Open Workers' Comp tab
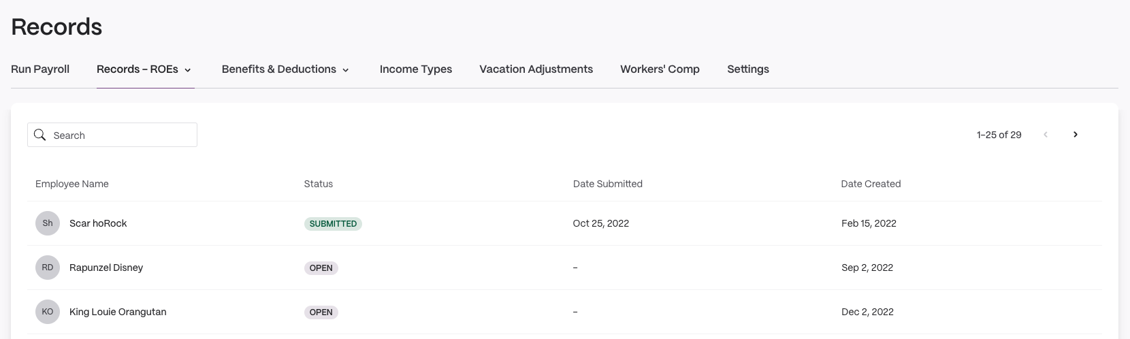1130x339 pixels. tap(660, 69)
